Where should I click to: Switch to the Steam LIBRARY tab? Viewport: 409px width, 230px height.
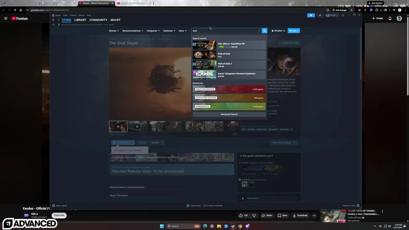click(80, 20)
